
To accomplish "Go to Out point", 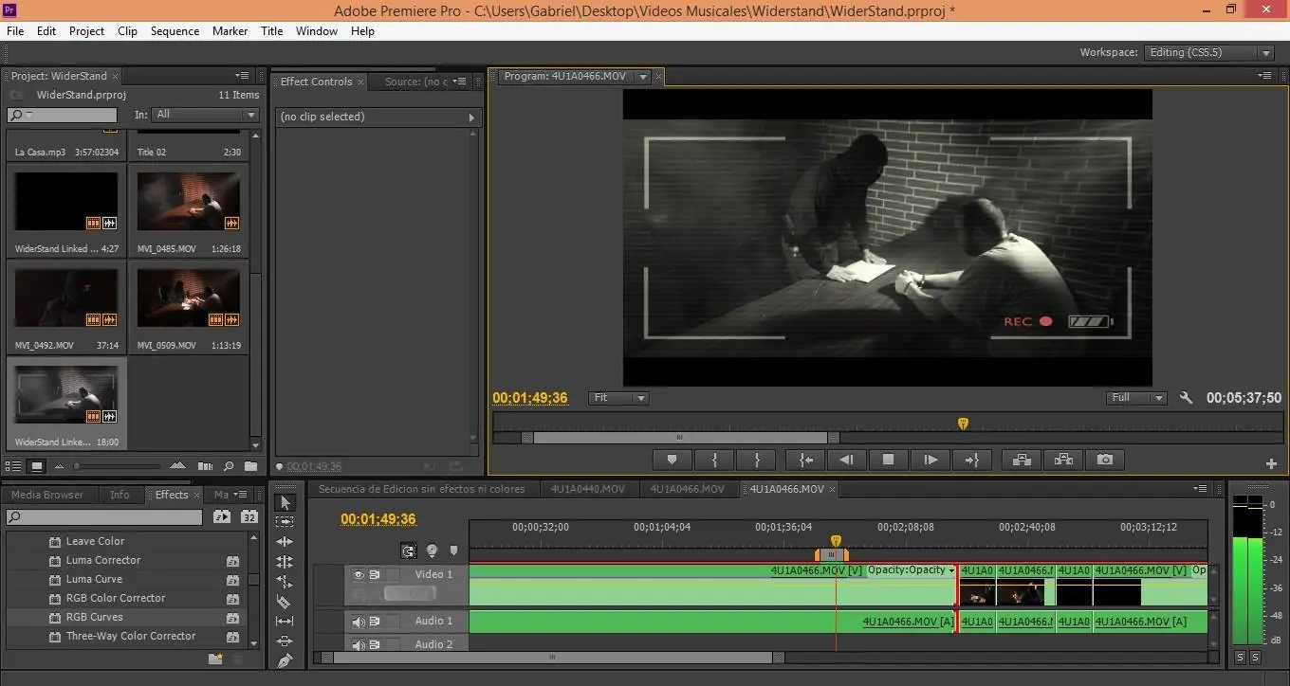I will (972, 460).
